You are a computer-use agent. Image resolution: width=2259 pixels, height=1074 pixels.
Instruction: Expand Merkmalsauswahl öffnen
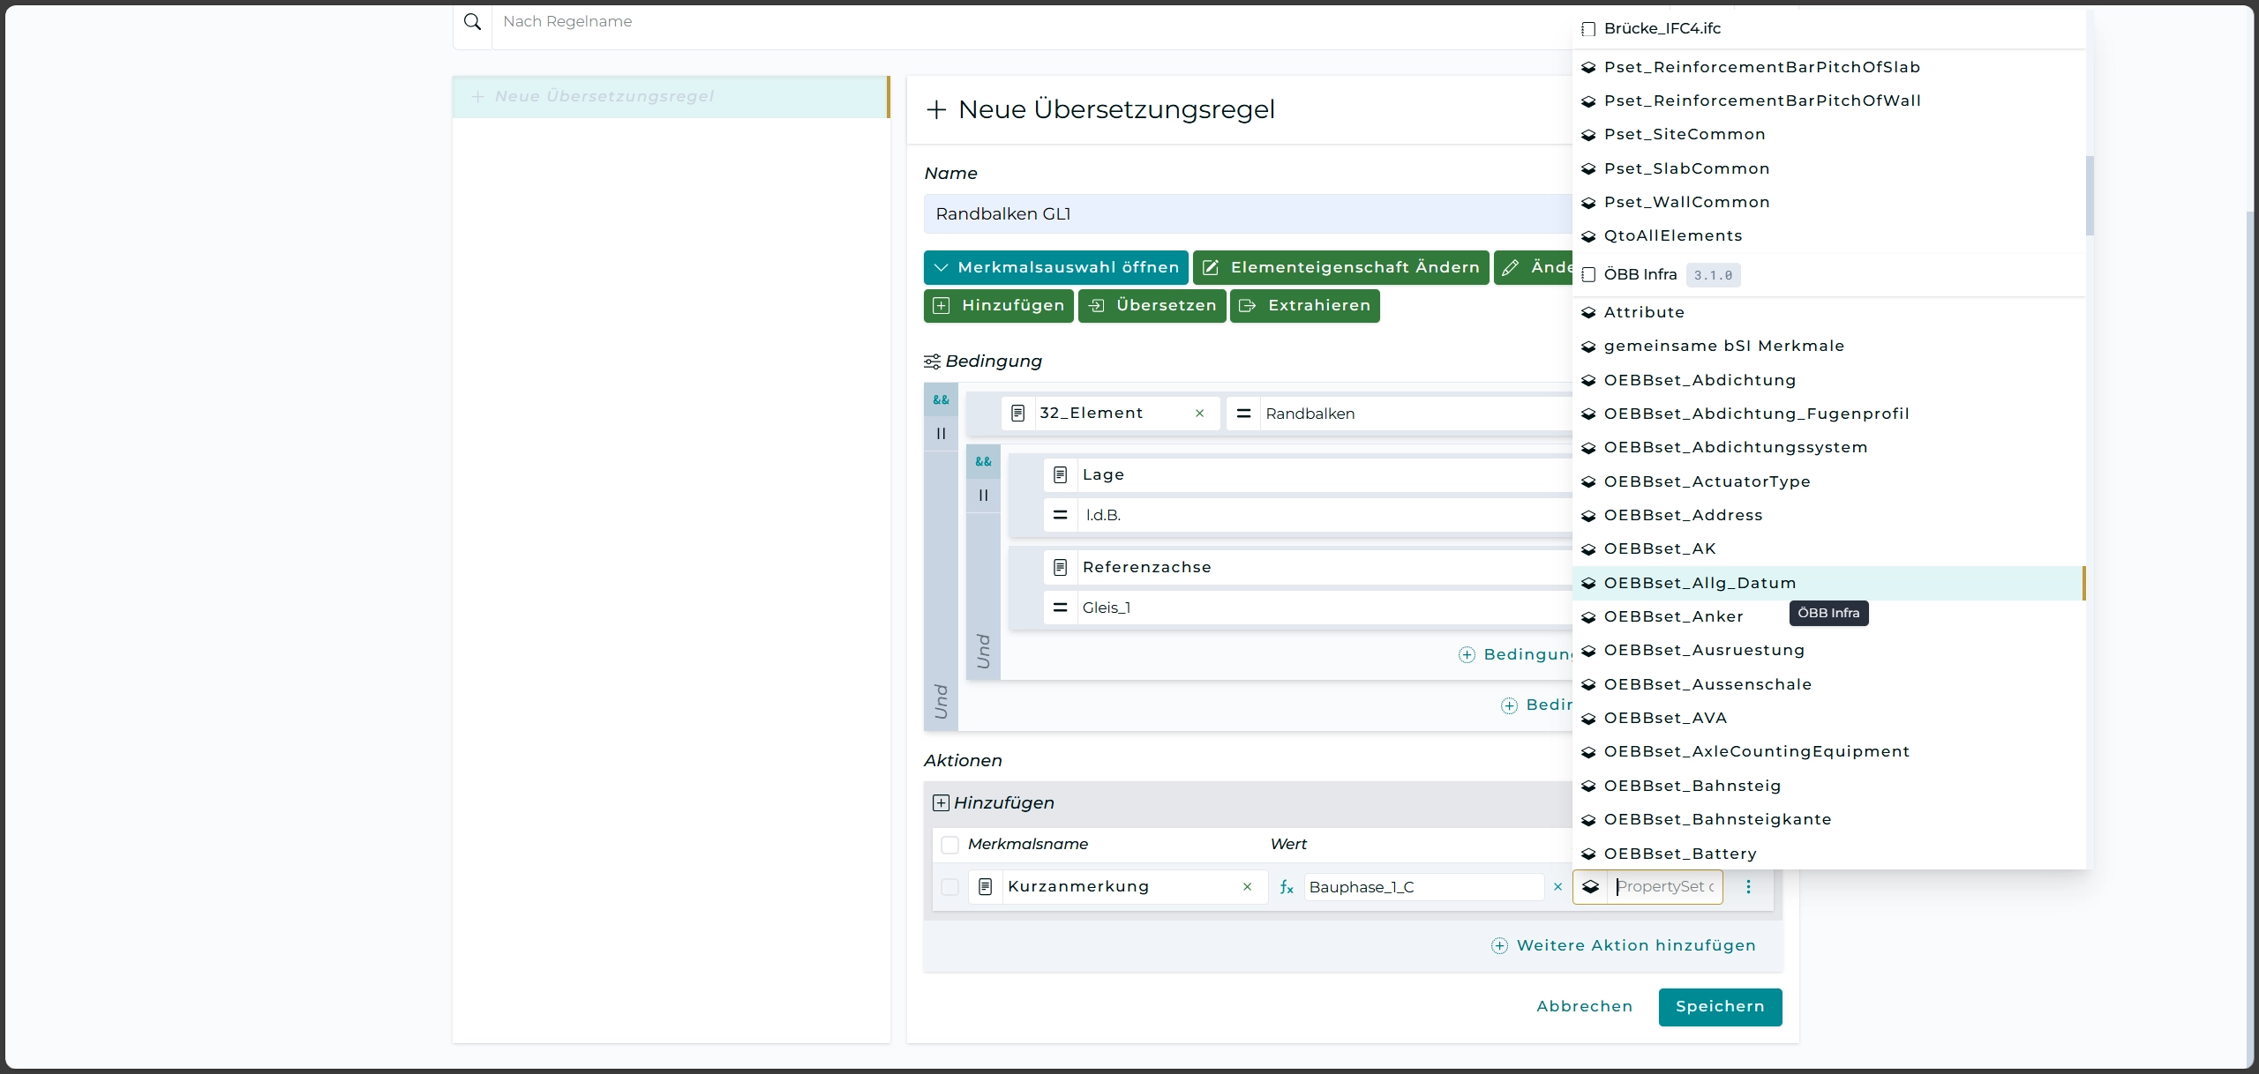pos(1055,267)
